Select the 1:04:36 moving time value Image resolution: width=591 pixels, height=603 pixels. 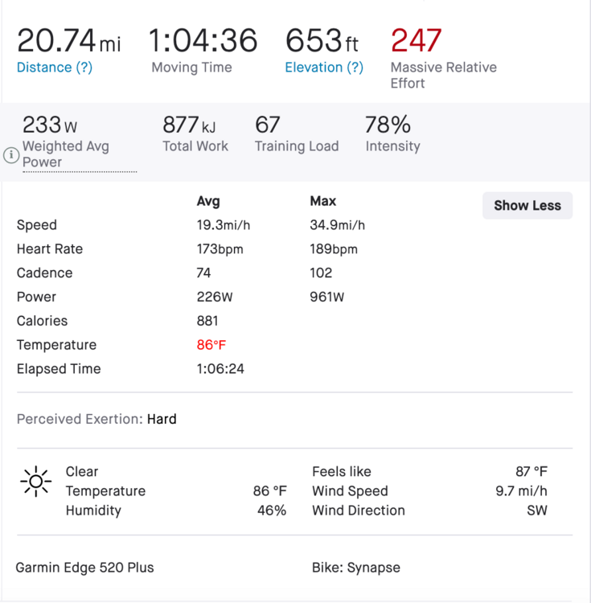(x=203, y=40)
